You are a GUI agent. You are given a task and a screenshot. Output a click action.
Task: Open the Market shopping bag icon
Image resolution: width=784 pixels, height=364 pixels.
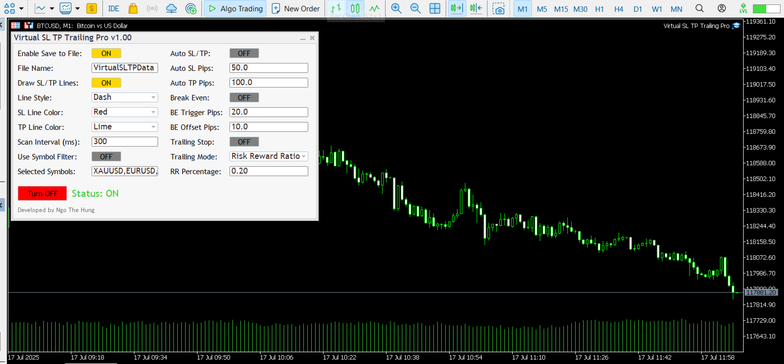pos(133,8)
